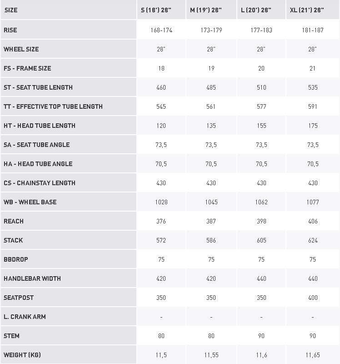The height and width of the screenshot is (364, 340).
Task: Select the S (18') 28" column header
Action: (156, 10)
